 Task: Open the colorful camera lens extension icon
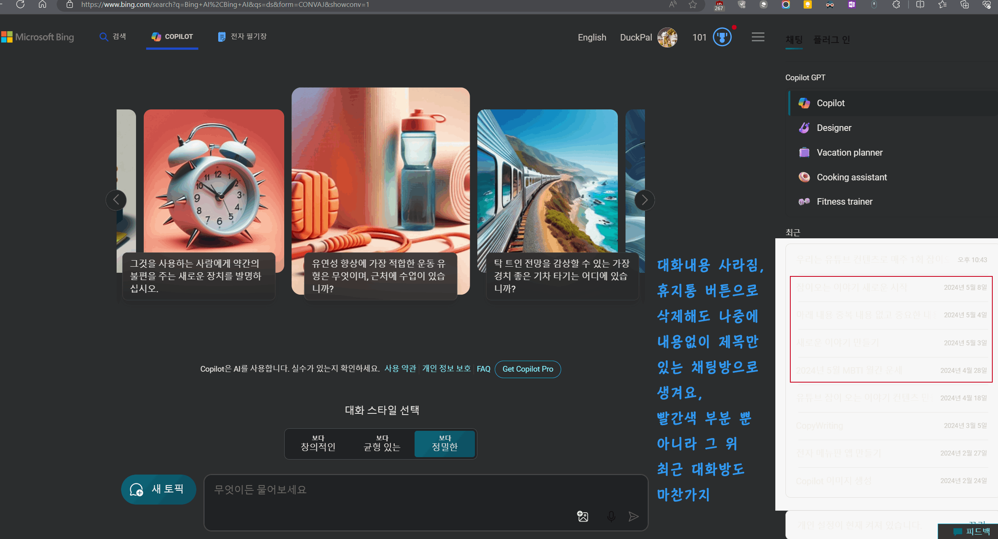coord(786,4)
